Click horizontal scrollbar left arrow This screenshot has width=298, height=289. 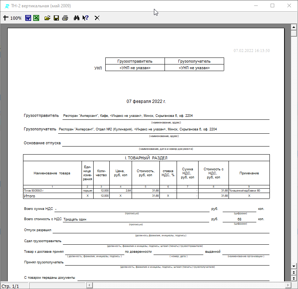(90, 285)
